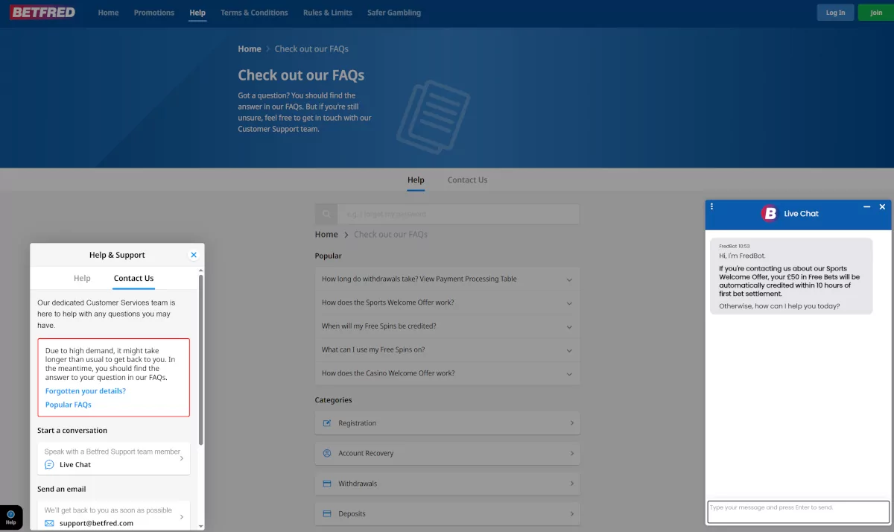
Task: Open Rules & Limits in top navigation
Action: 328,13
